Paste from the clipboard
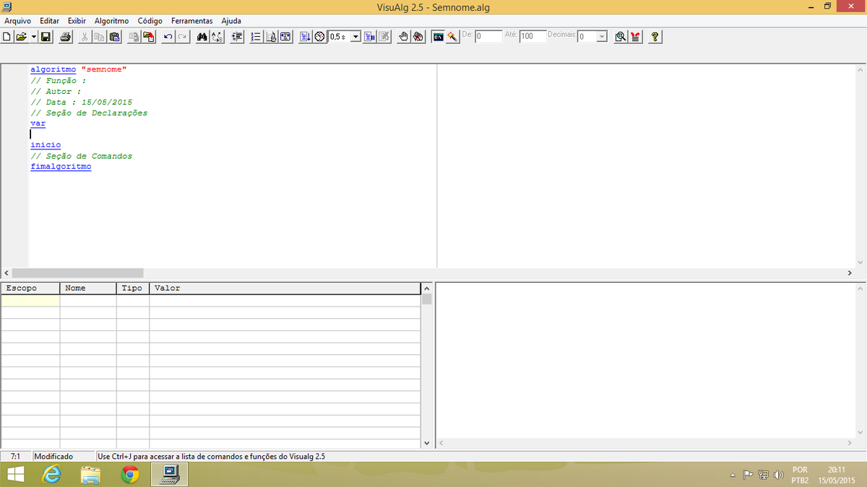Screen dimensions: 867x487 114,36
